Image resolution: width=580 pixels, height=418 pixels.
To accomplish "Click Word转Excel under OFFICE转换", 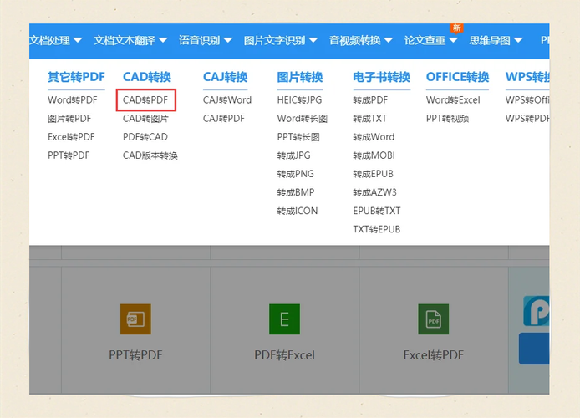I will (x=453, y=100).
